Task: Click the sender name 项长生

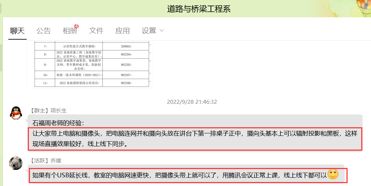Action: click(x=58, y=110)
